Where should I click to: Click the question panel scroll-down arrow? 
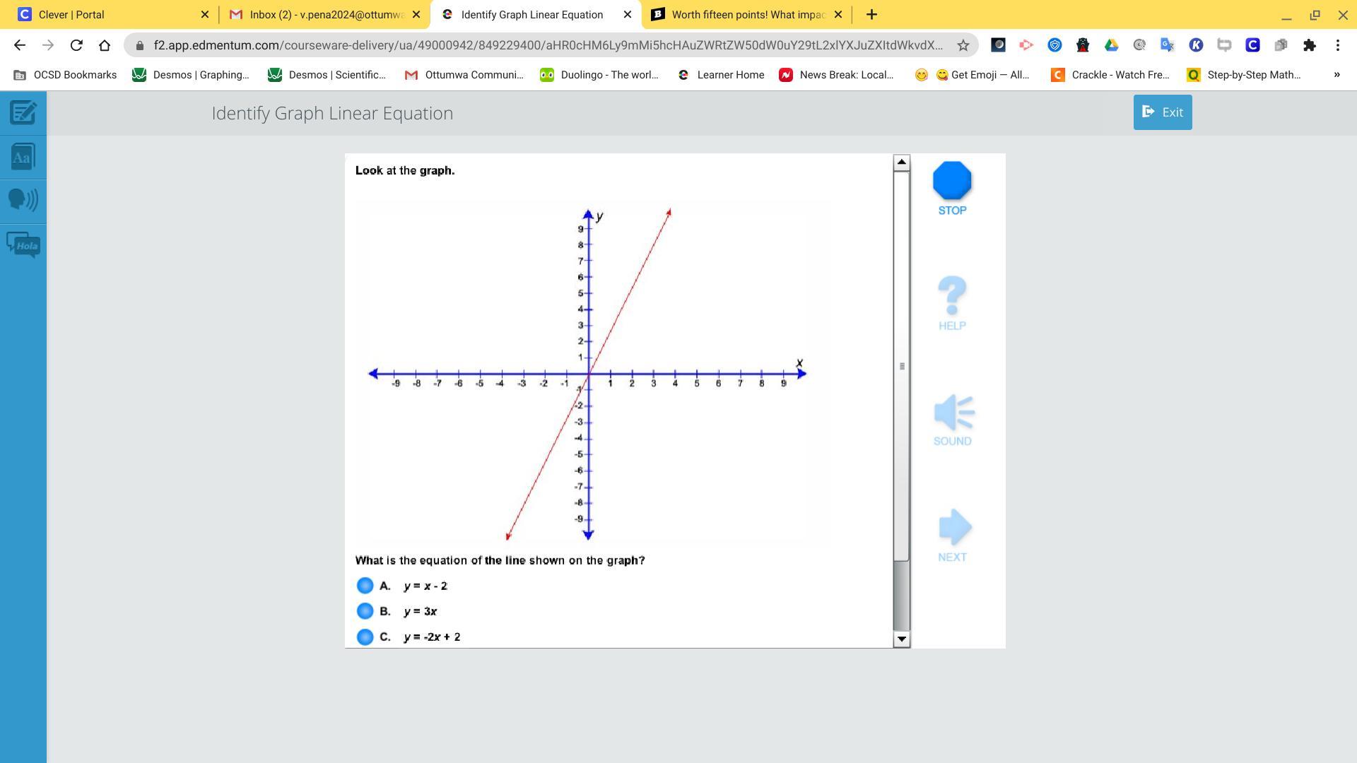click(x=901, y=639)
